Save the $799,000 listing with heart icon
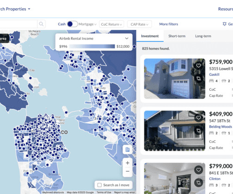This screenshot has width=233, height=194. point(198,170)
